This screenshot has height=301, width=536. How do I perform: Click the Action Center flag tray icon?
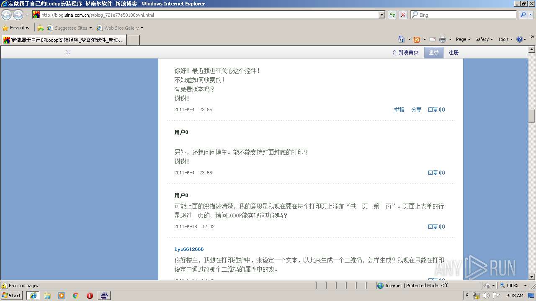pos(496,296)
